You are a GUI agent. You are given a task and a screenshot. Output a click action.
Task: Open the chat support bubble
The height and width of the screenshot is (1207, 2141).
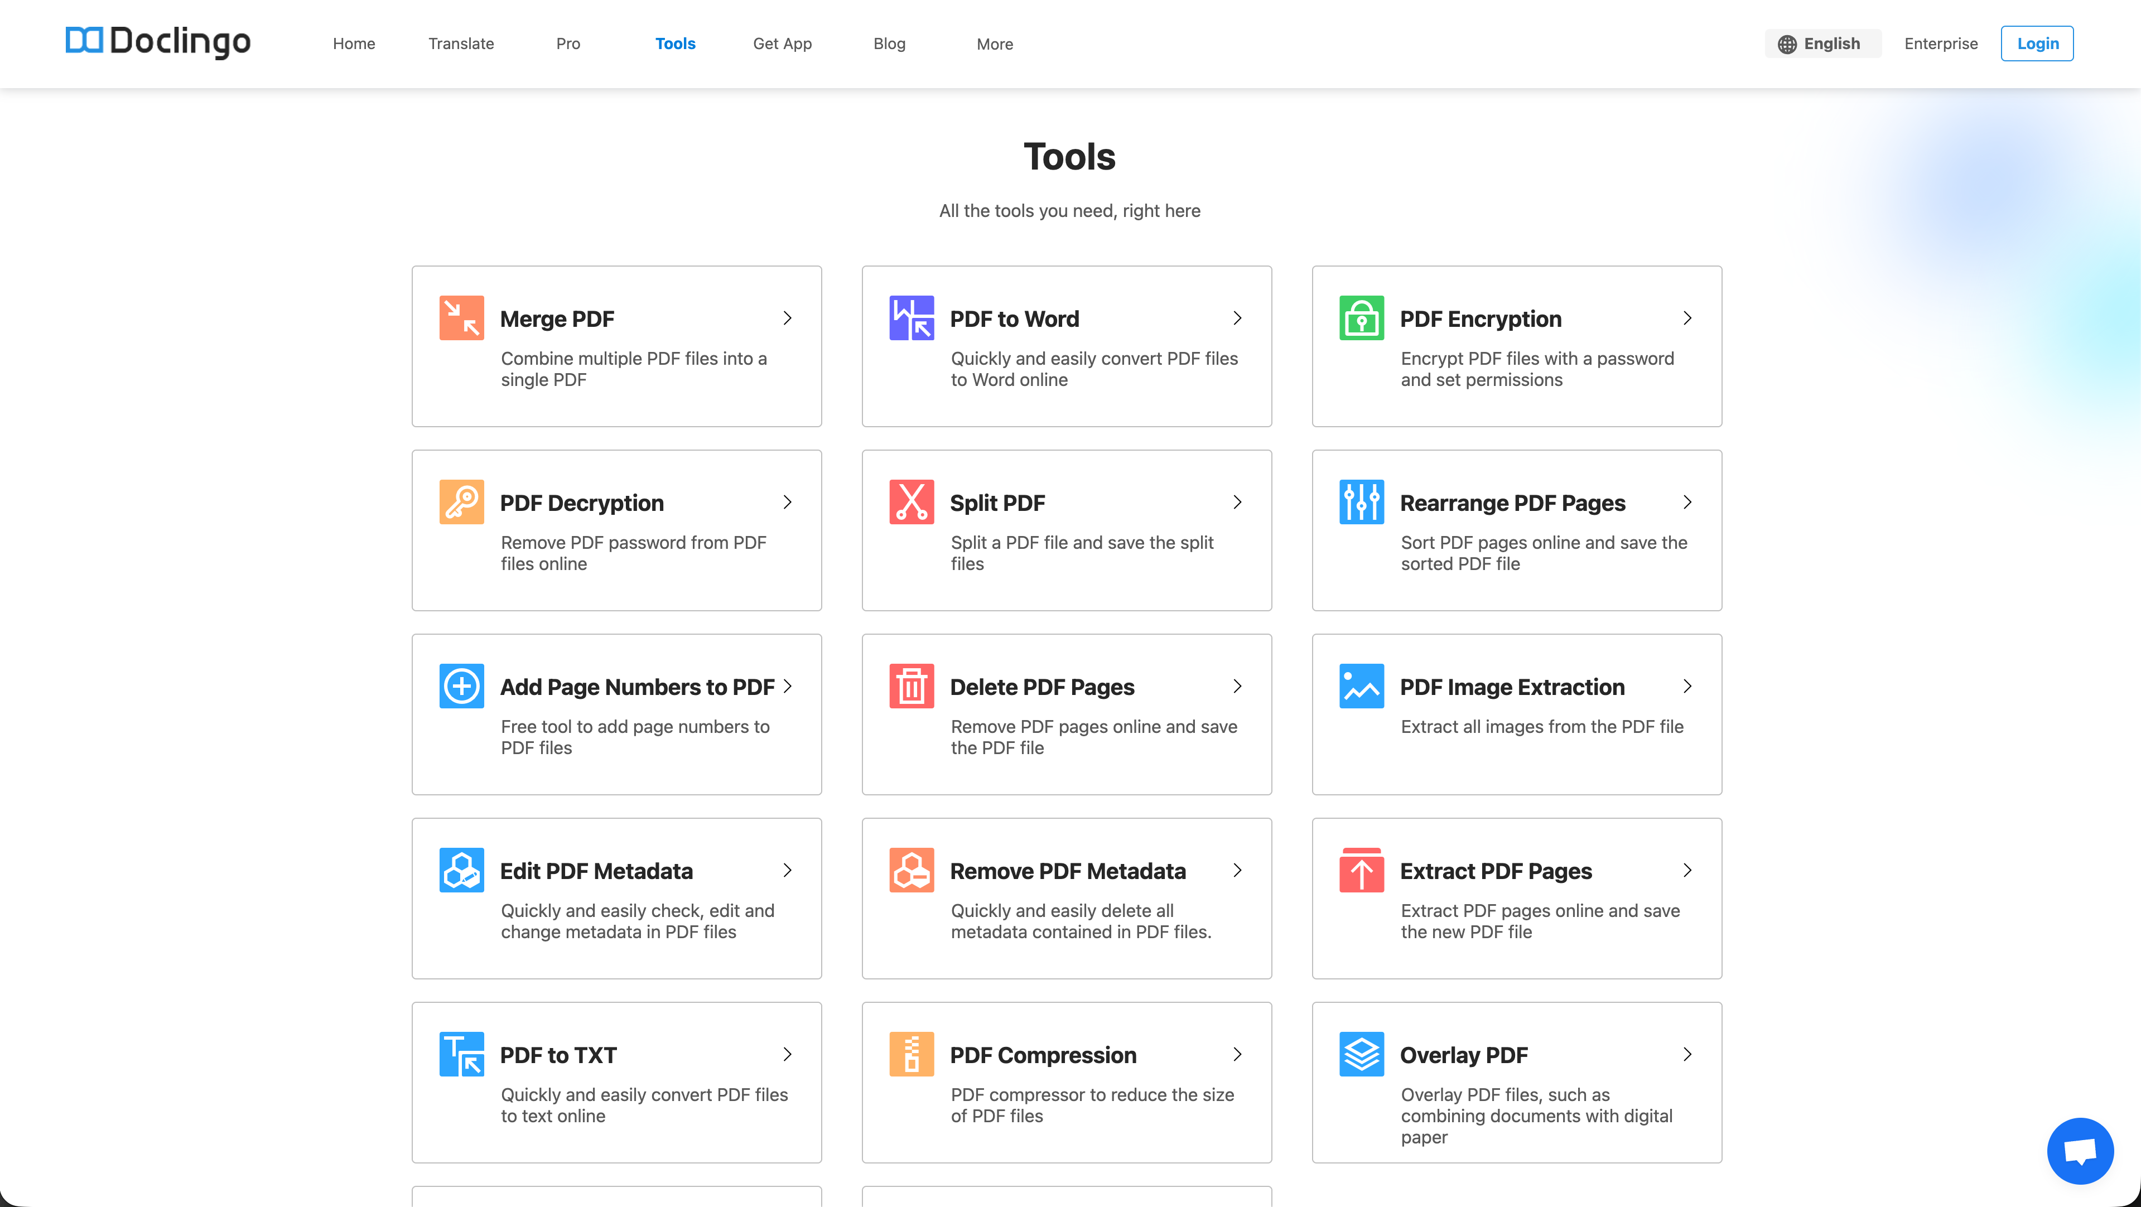click(2080, 1151)
